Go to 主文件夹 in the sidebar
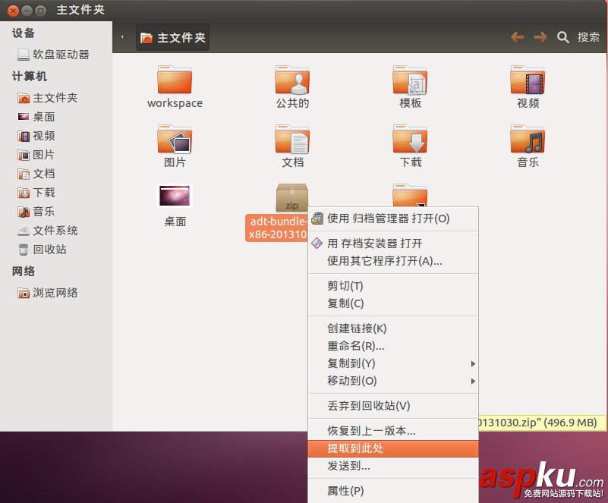The height and width of the screenshot is (503, 608). 47,98
